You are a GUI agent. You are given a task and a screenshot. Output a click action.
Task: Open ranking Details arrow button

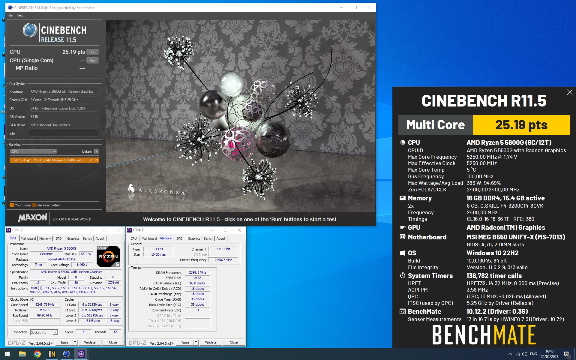pos(96,151)
